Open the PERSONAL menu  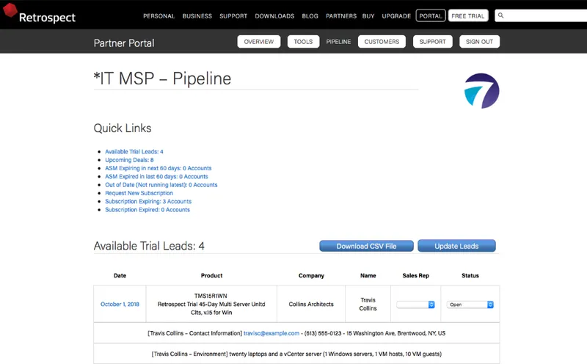(x=158, y=16)
